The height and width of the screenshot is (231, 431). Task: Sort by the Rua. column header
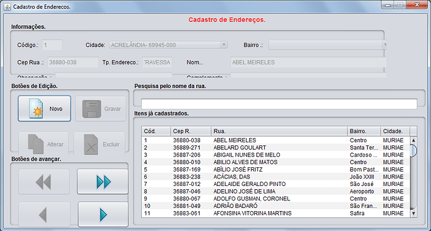(x=279, y=131)
